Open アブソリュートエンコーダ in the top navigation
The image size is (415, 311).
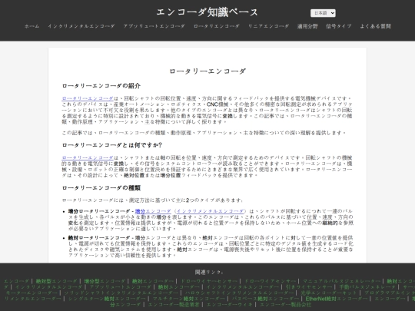tap(154, 26)
